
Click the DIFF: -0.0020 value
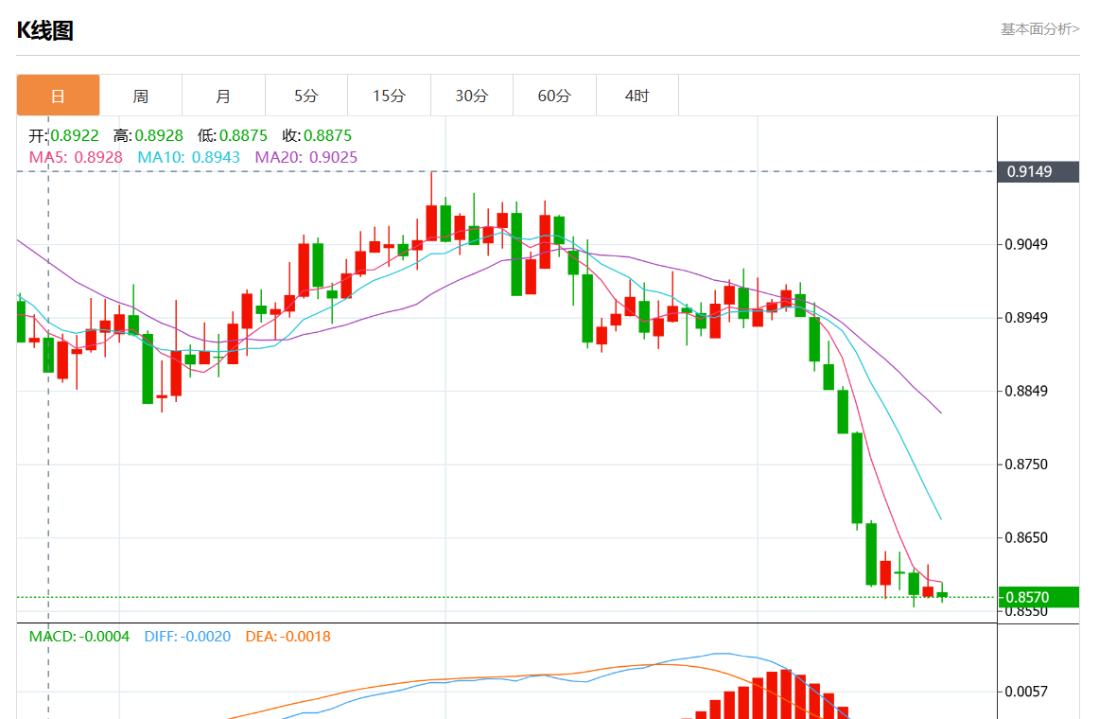click(x=187, y=637)
